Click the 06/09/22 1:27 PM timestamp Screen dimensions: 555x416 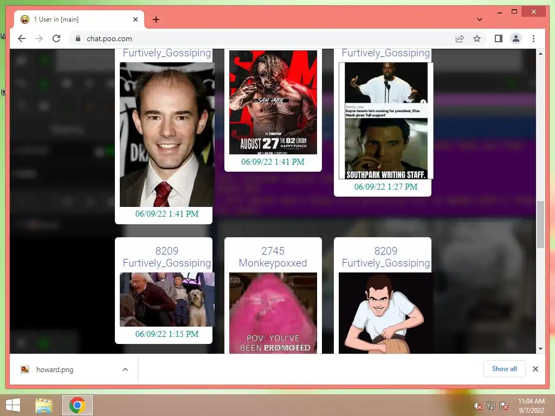(386, 187)
